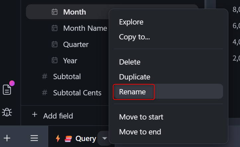This screenshot has width=240, height=147.
Task: Select Explore in the context menu
Action: point(131,22)
